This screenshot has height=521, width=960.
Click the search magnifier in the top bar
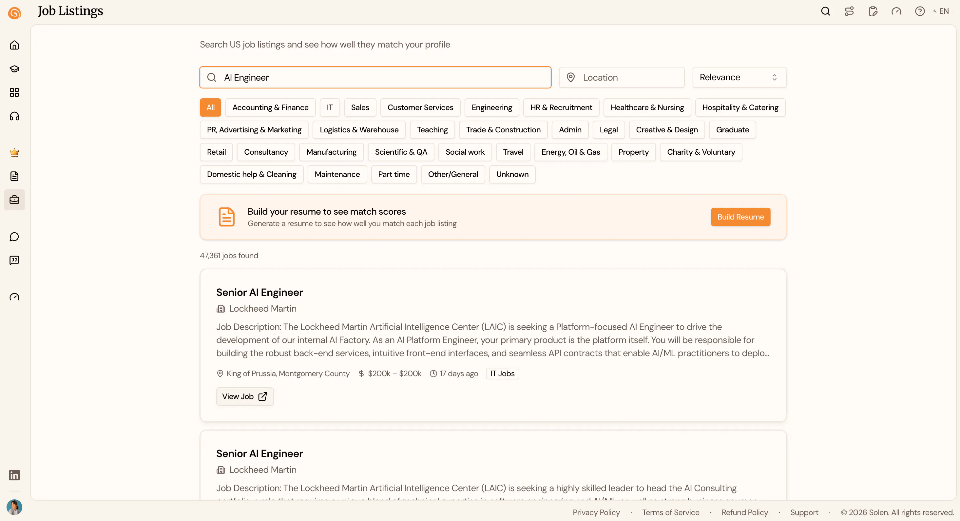(x=825, y=11)
